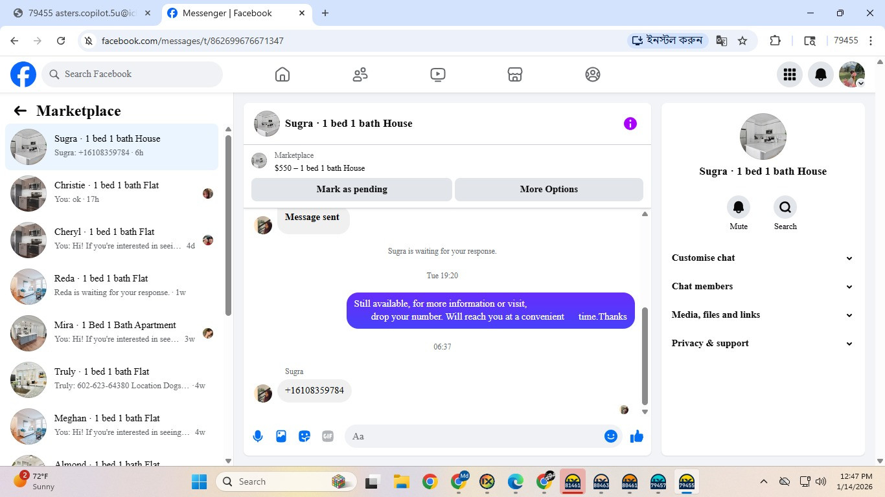Click Sugra's avatar beside the phone number

pos(263,393)
